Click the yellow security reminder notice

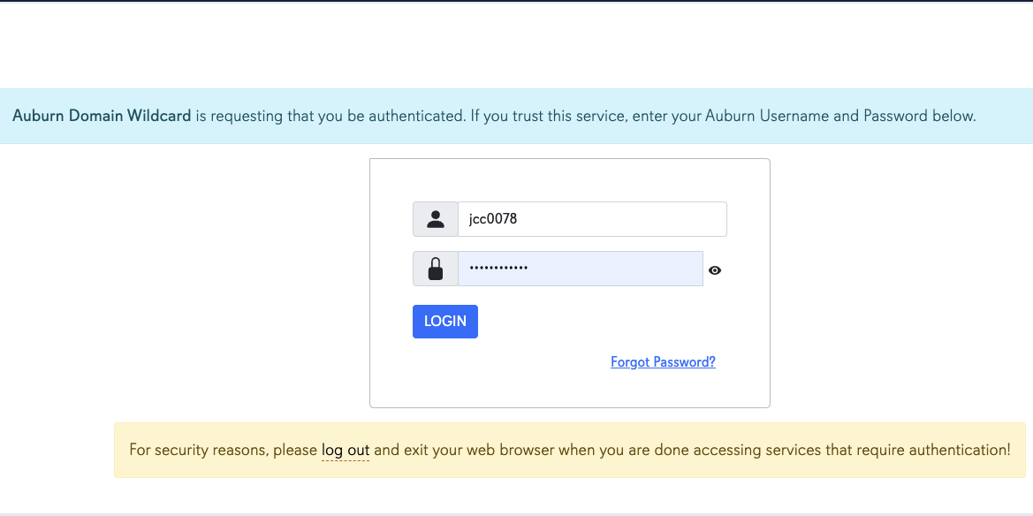(x=570, y=450)
